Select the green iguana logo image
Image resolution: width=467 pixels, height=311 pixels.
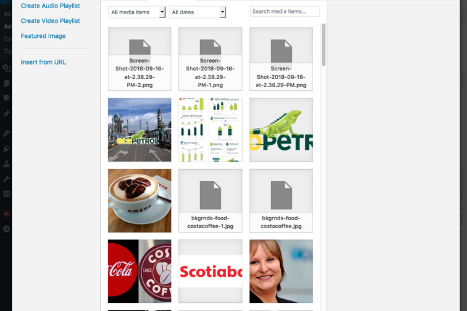281,129
